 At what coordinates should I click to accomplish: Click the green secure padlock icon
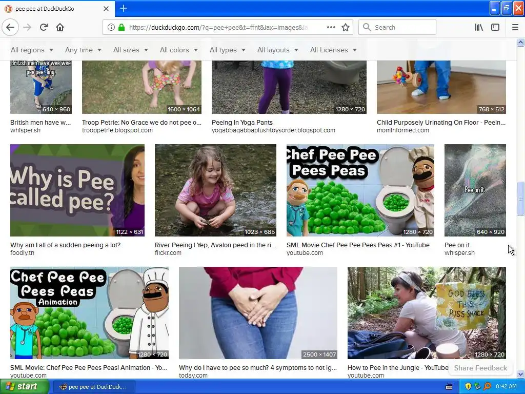click(x=122, y=27)
